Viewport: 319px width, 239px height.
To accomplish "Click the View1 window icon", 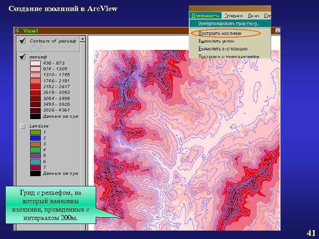I will (18, 31).
